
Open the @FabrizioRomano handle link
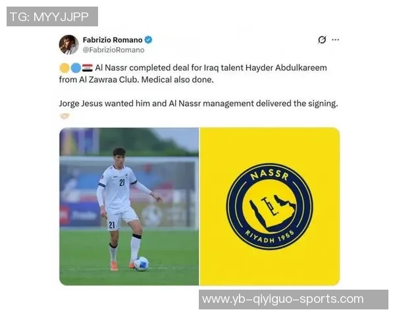point(114,50)
